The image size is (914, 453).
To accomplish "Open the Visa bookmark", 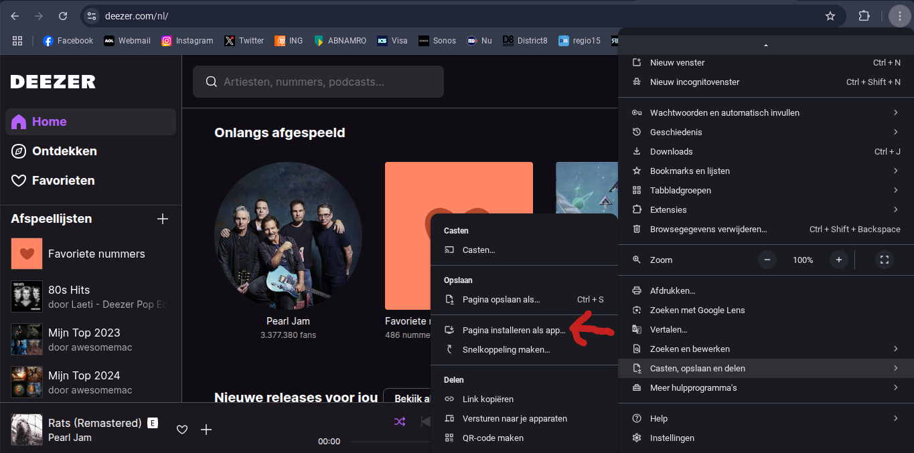I will (392, 41).
